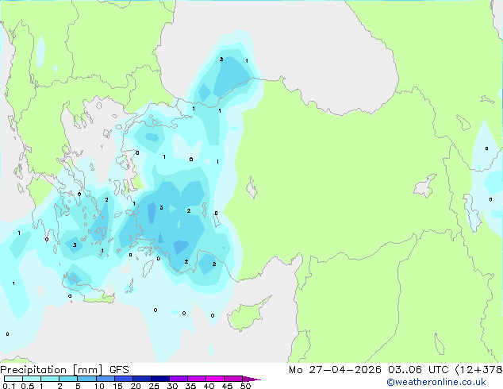Select the 25–30 mm dark navy legend swatch
Viewport: 503px width, 389px height.
159,379
